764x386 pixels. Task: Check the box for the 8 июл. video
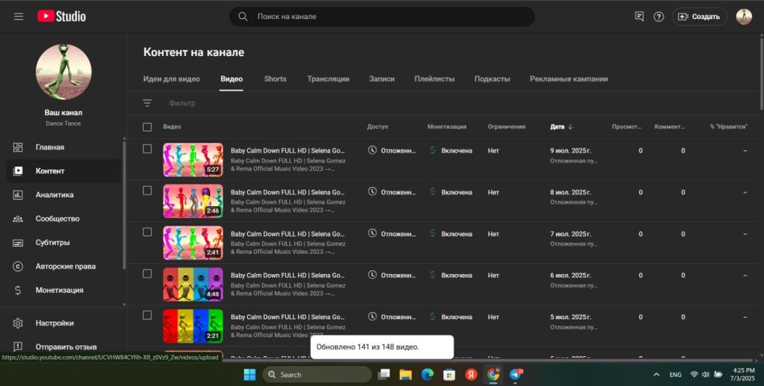pos(147,190)
